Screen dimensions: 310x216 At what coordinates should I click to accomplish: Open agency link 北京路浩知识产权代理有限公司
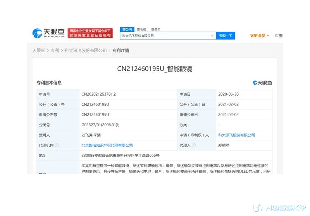click(x=107, y=145)
